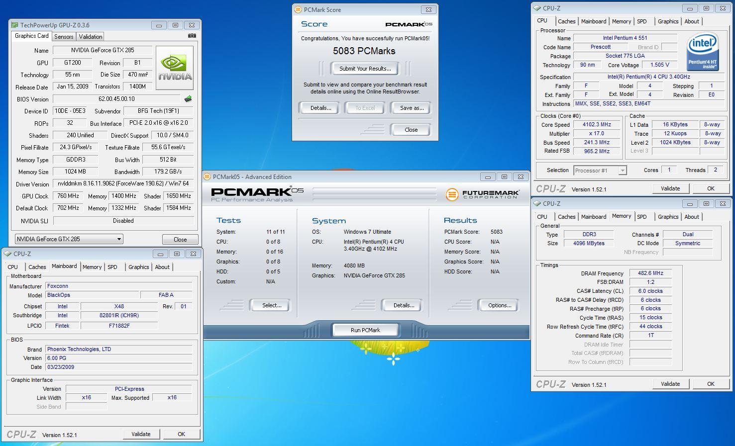Click the Run PCMark button
This screenshot has height=446, width=735.
point(365,330)
